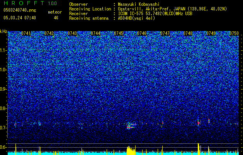Click the 1.0 kHz axis label
Viewport: 243px width, 155px height.
pyautogui.click(x=3, y=70)
